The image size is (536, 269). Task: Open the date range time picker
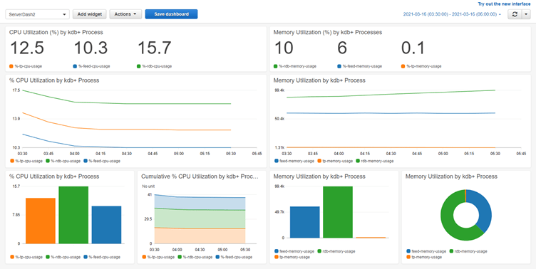(452, 14)
